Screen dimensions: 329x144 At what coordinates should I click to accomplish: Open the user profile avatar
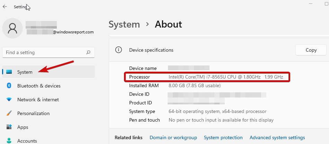click(x=12, y=28)
